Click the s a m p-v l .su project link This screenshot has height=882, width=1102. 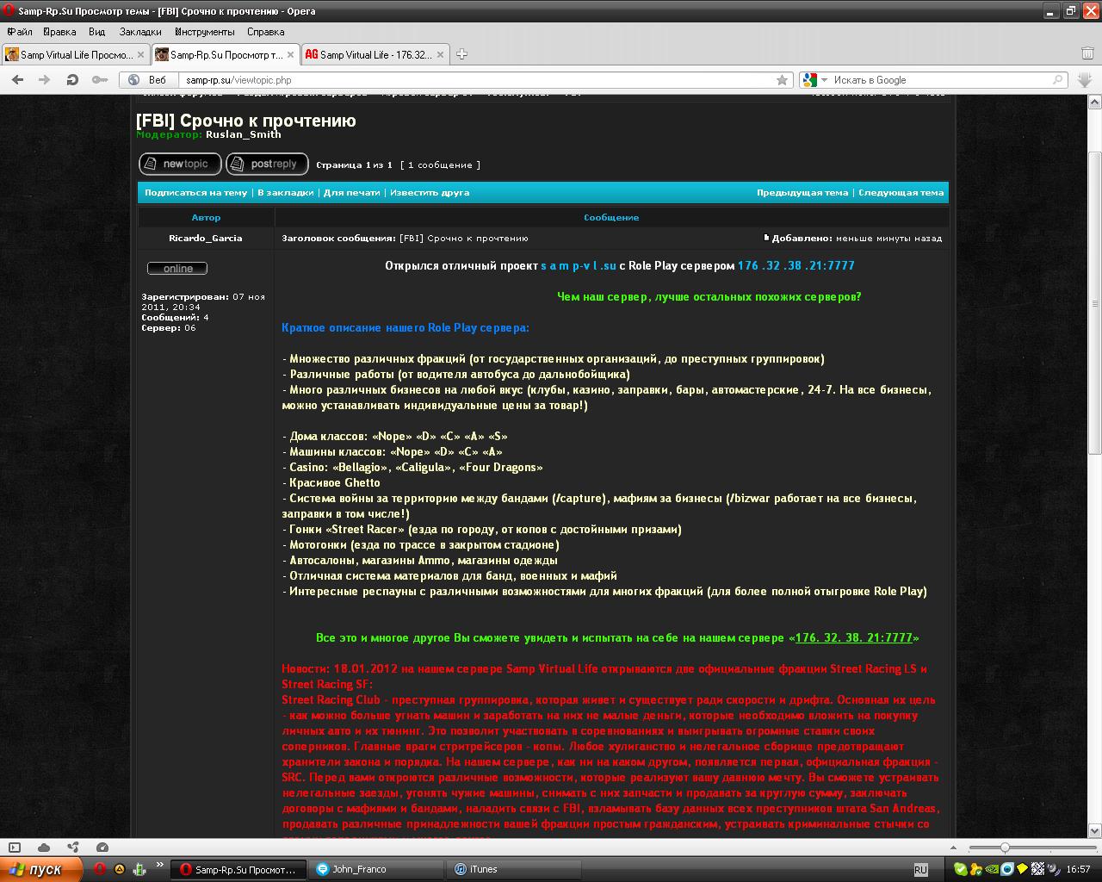(x=579, y=266)
